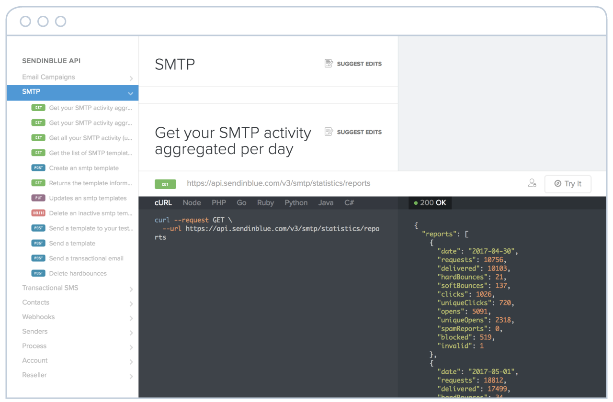This screenshot has width=613, height=402.
Task: Switch to the Python code tab
Action: [296, 202]
